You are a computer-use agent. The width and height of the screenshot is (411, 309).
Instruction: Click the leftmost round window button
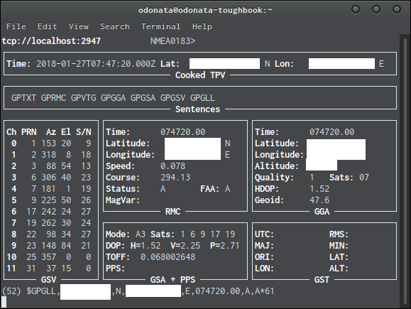coord(356,9)
